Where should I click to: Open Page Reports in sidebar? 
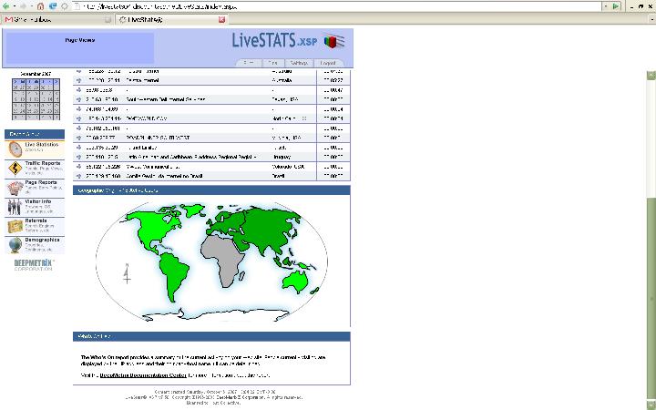click(x=35, y=188)
